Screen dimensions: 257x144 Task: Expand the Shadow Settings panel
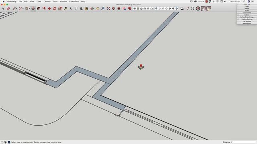247,19
